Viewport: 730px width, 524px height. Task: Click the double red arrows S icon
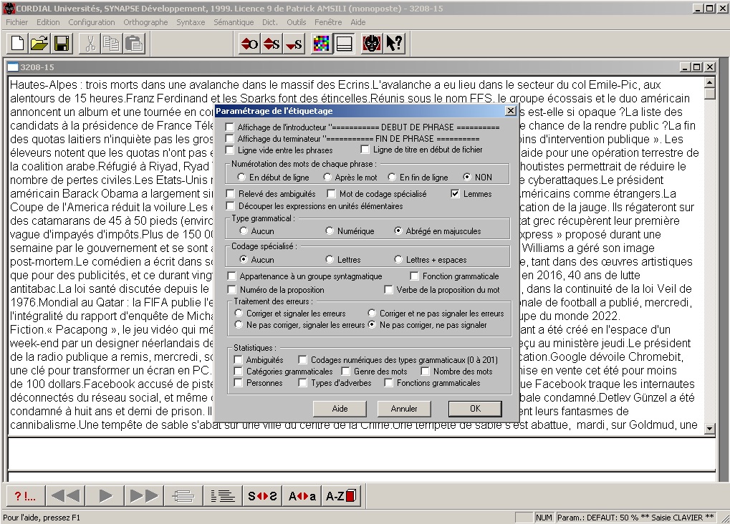point(272,44)
